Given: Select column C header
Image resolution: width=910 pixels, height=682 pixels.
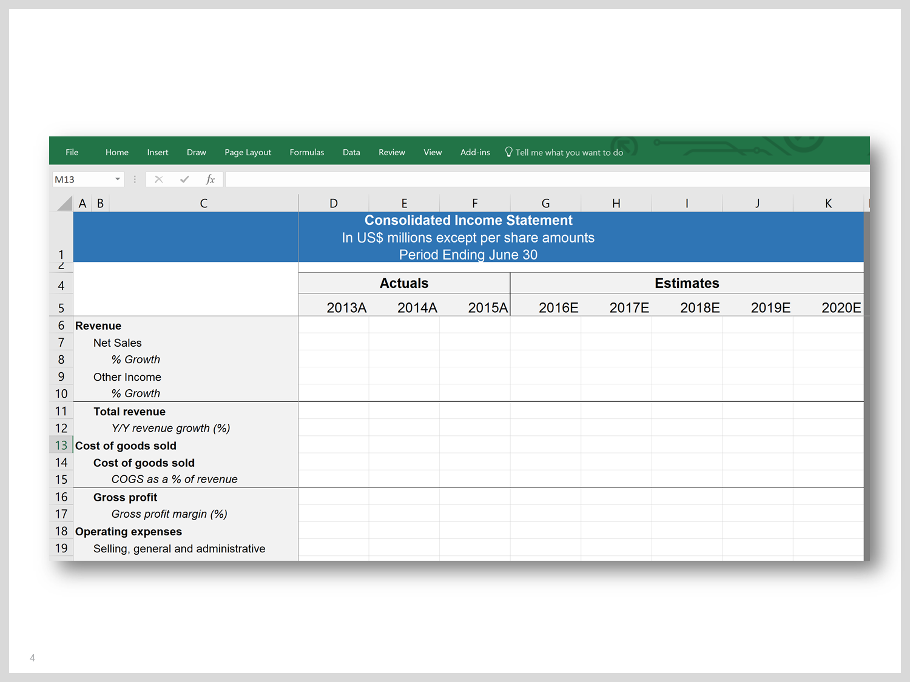Looking at the screenshot, I should (204, 203).
